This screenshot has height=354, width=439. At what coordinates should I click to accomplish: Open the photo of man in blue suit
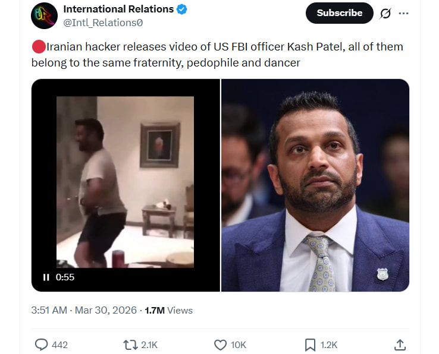[x=315, y=184]
